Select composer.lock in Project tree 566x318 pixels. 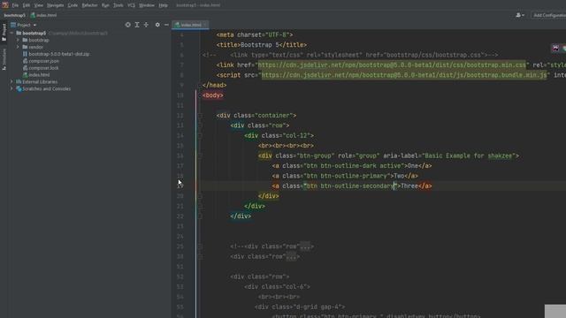(x=43, y=68)
